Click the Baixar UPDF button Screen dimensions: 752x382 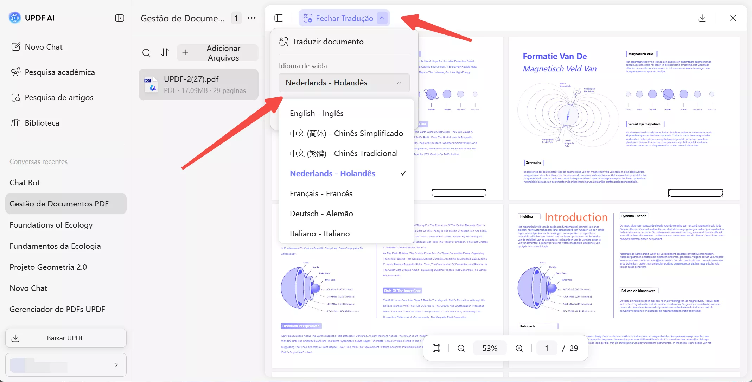[66, 338]
